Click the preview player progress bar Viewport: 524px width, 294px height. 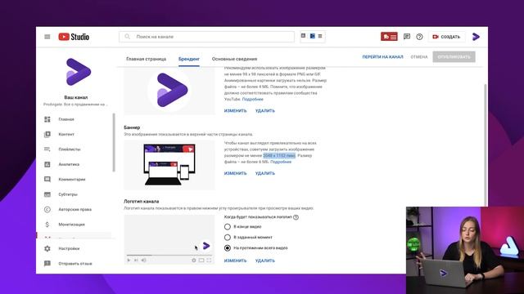(x=169, y=256)
